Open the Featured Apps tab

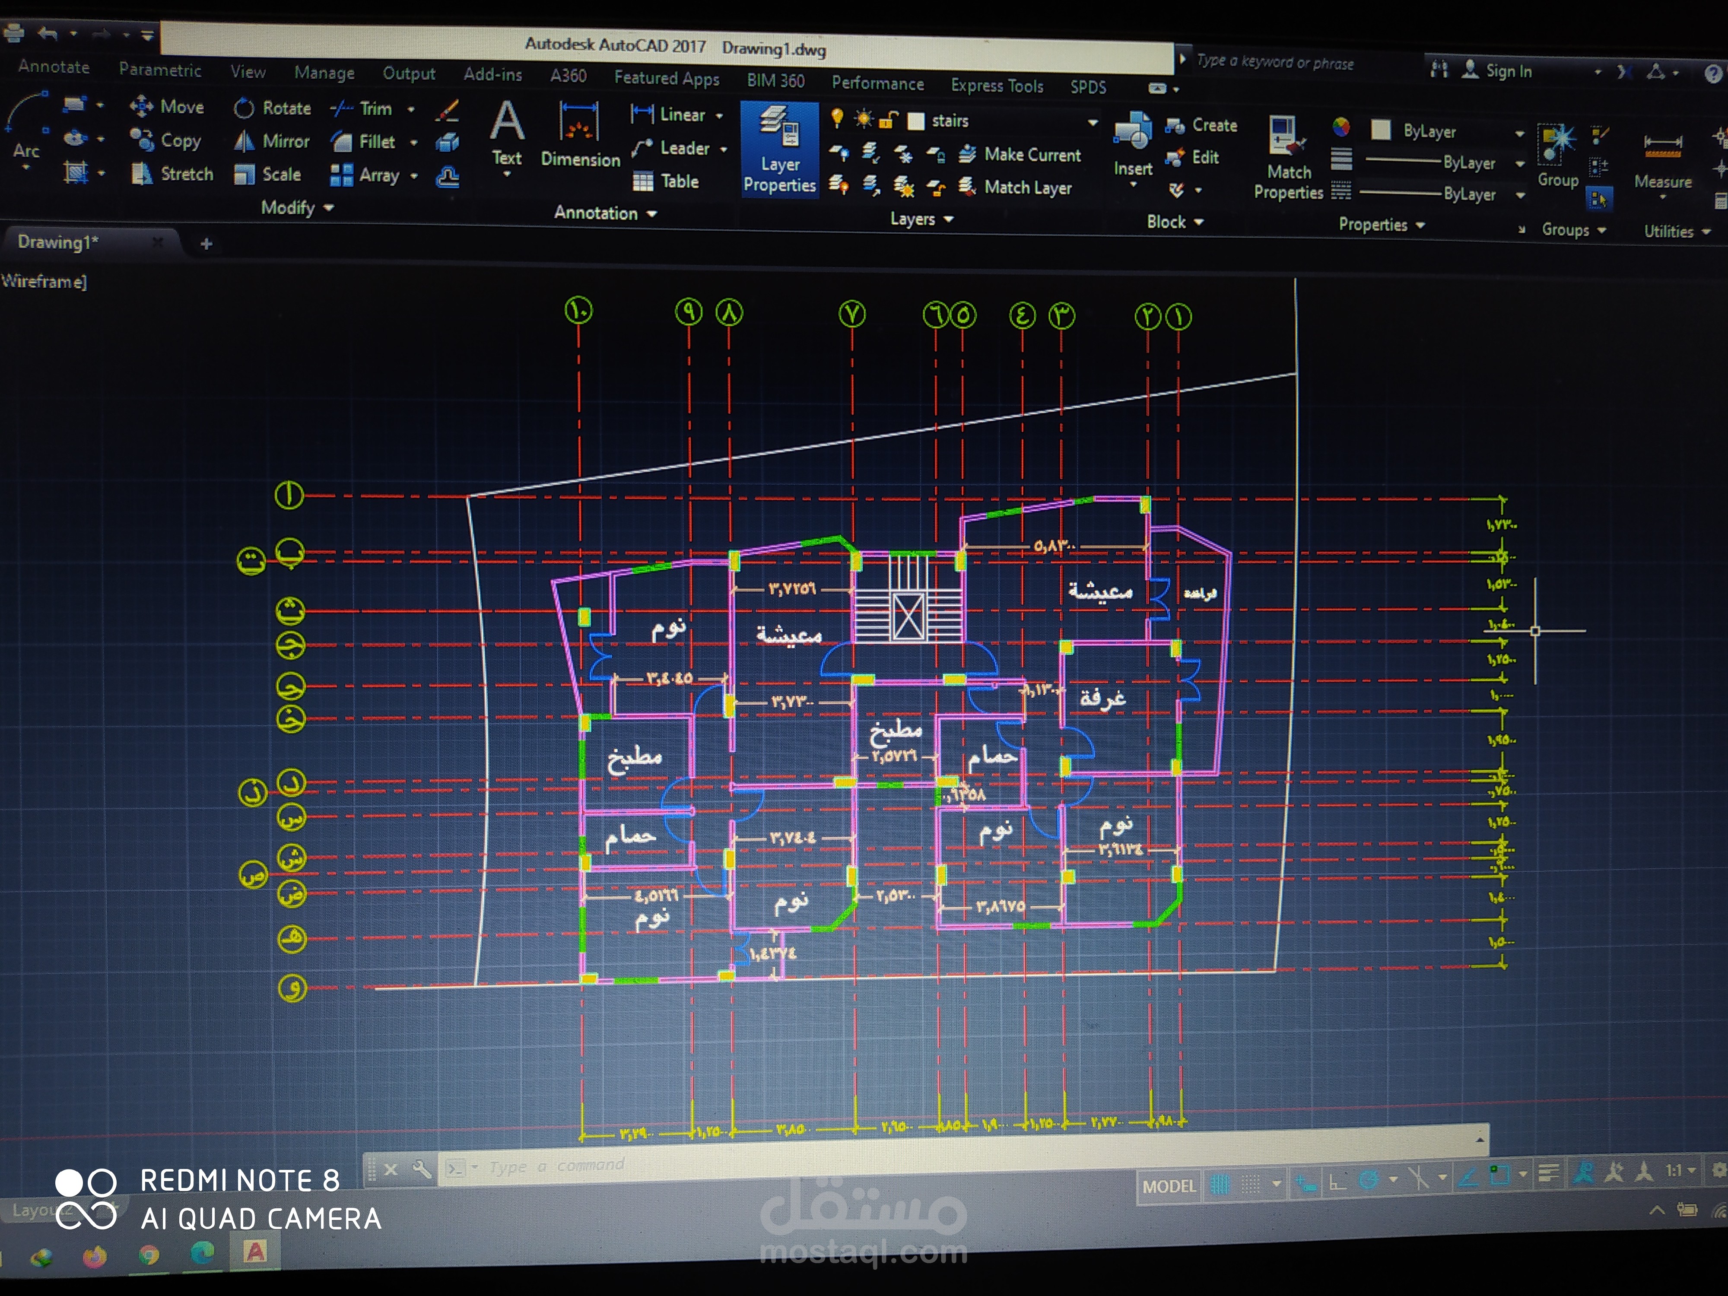pyautogui.click(x=666, y=78)
